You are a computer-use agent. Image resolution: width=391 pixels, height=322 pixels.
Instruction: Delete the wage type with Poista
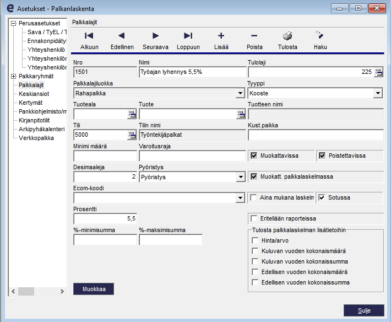tap(254, 40)
